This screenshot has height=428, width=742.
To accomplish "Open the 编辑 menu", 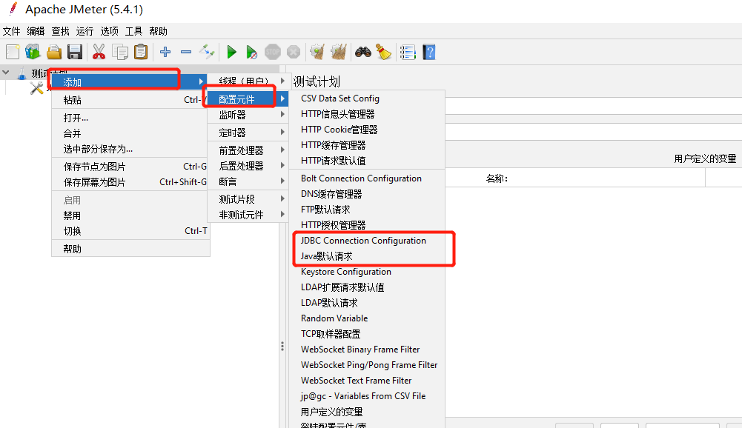I will tap(36, 31).
